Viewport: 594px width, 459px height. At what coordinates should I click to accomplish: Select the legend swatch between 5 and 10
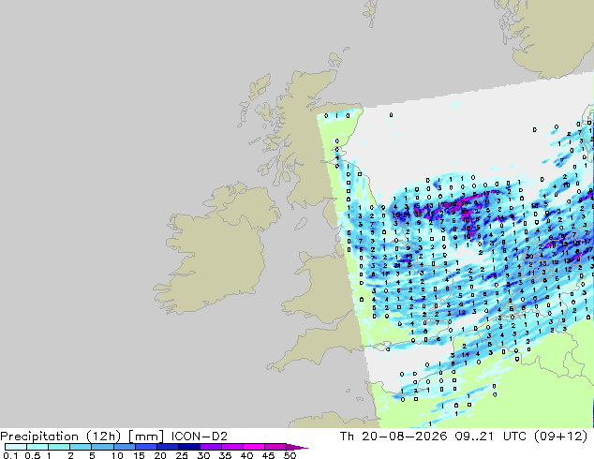click(x=103, y=447)
